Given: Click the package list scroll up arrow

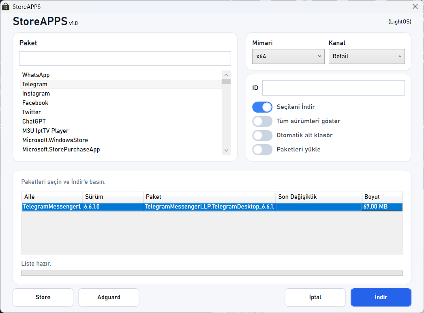Looking at the screenshot, I should pos(226,75).
